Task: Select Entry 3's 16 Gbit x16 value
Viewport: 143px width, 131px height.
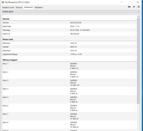Action: (75, 85)
